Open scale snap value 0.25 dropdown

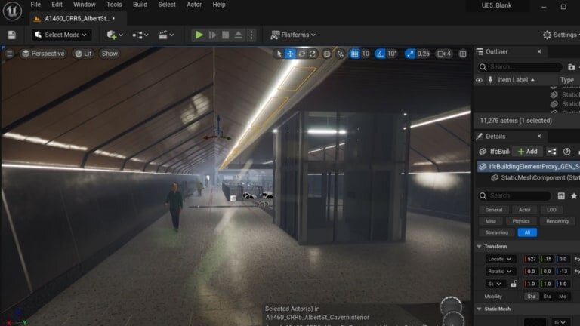pyautogui.click(x=424, y=54)
